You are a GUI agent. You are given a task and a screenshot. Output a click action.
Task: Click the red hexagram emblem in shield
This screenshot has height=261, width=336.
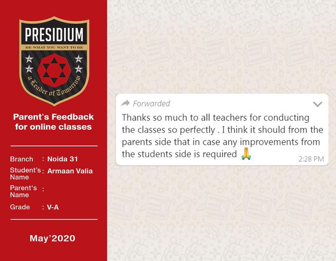tap(54, 70)
